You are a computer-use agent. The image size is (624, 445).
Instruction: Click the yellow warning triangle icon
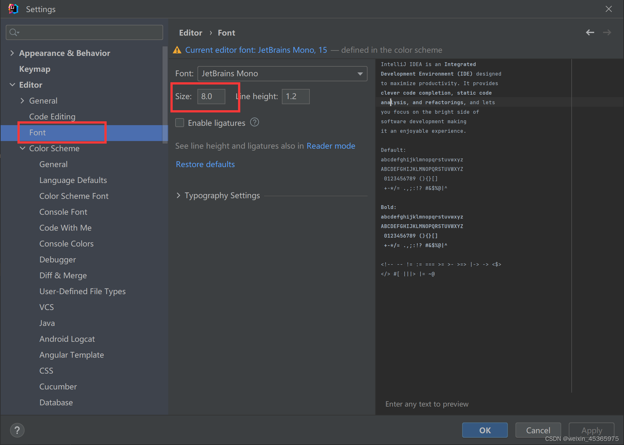177,50
